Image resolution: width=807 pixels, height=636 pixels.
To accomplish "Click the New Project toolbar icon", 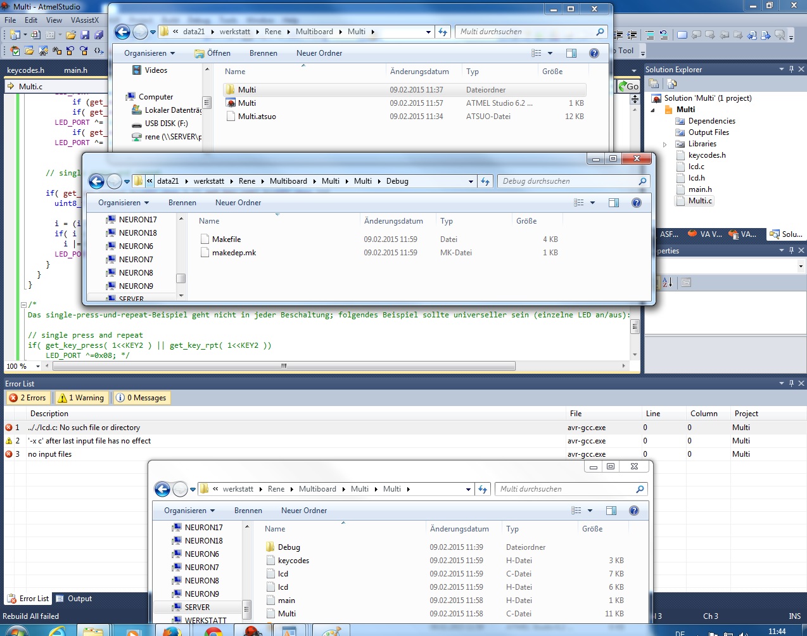I will 15,35.
